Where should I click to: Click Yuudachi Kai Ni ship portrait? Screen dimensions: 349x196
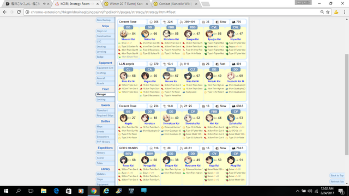pyautogui.click(x=231, y=76)
